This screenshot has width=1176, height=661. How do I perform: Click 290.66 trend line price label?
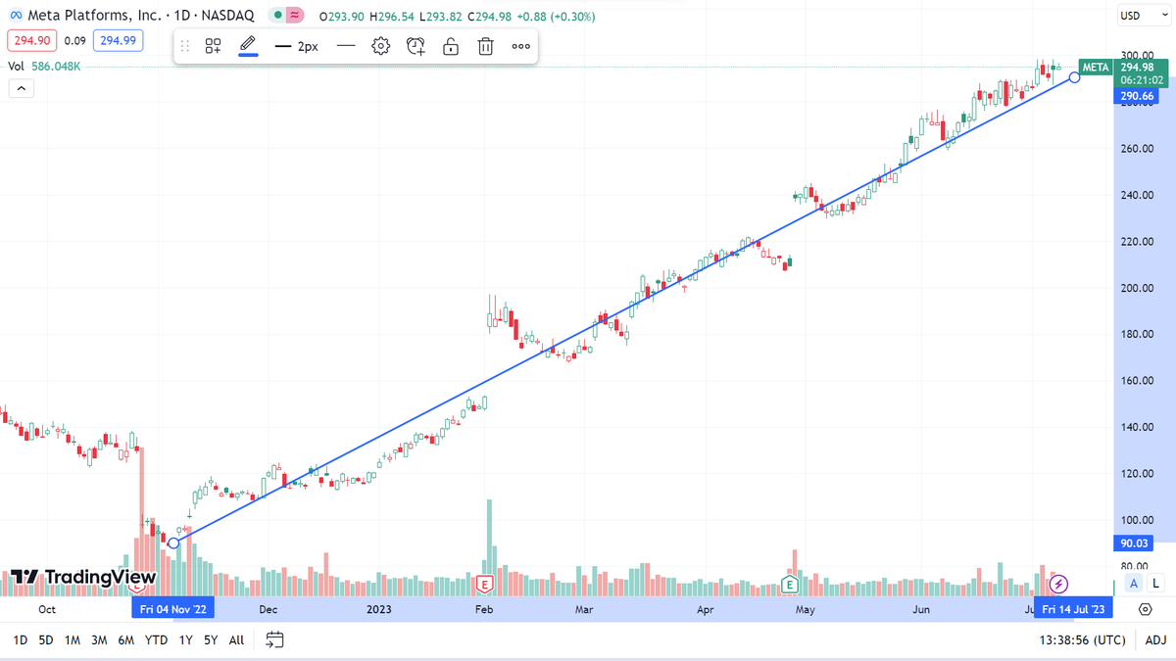(1137, 96)
